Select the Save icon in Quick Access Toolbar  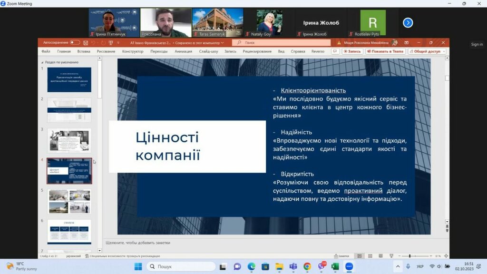[x=86, y=42]
